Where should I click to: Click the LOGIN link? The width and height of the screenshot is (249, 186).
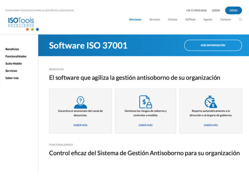[216, 10]
